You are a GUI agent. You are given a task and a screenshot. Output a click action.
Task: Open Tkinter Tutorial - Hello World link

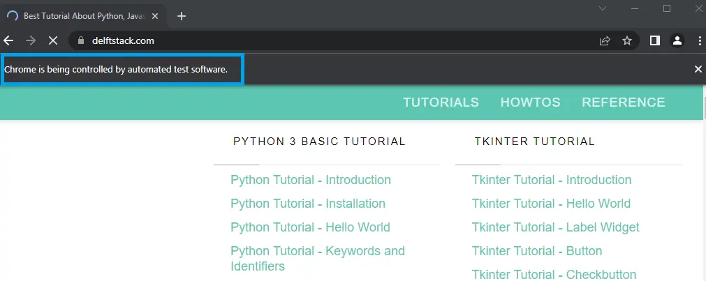tap(551, 204)
